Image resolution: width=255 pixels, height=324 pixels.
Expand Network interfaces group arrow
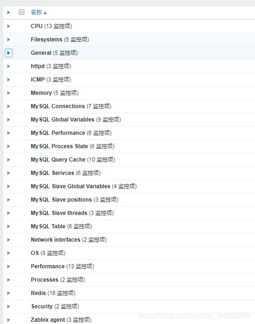coord(8,240)
